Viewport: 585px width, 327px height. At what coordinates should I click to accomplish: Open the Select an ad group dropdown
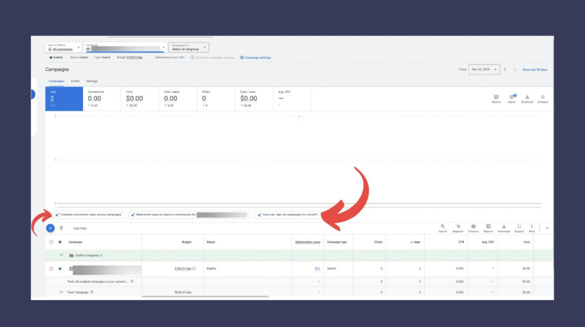tap(189, 48)
